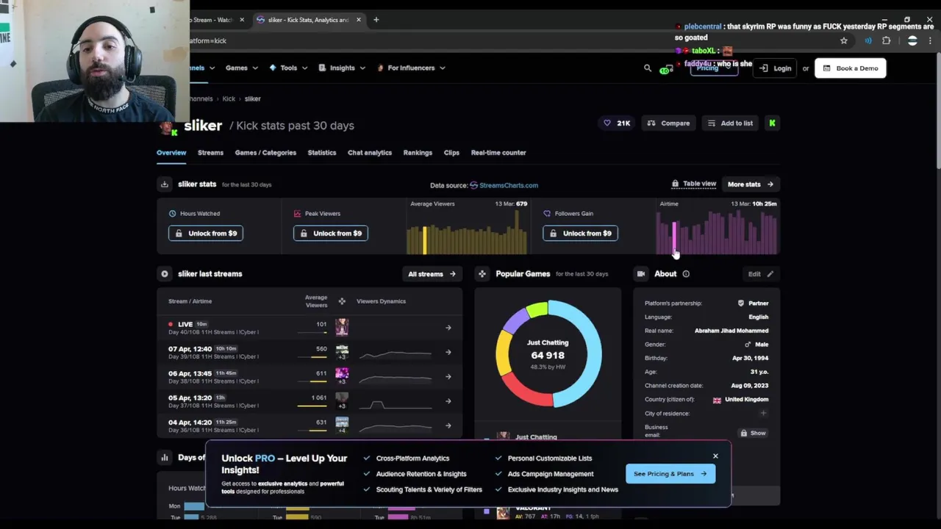This screenshot has height=529, width=941.
Task: Open a new browser tab
Action: tap(376, 20)
